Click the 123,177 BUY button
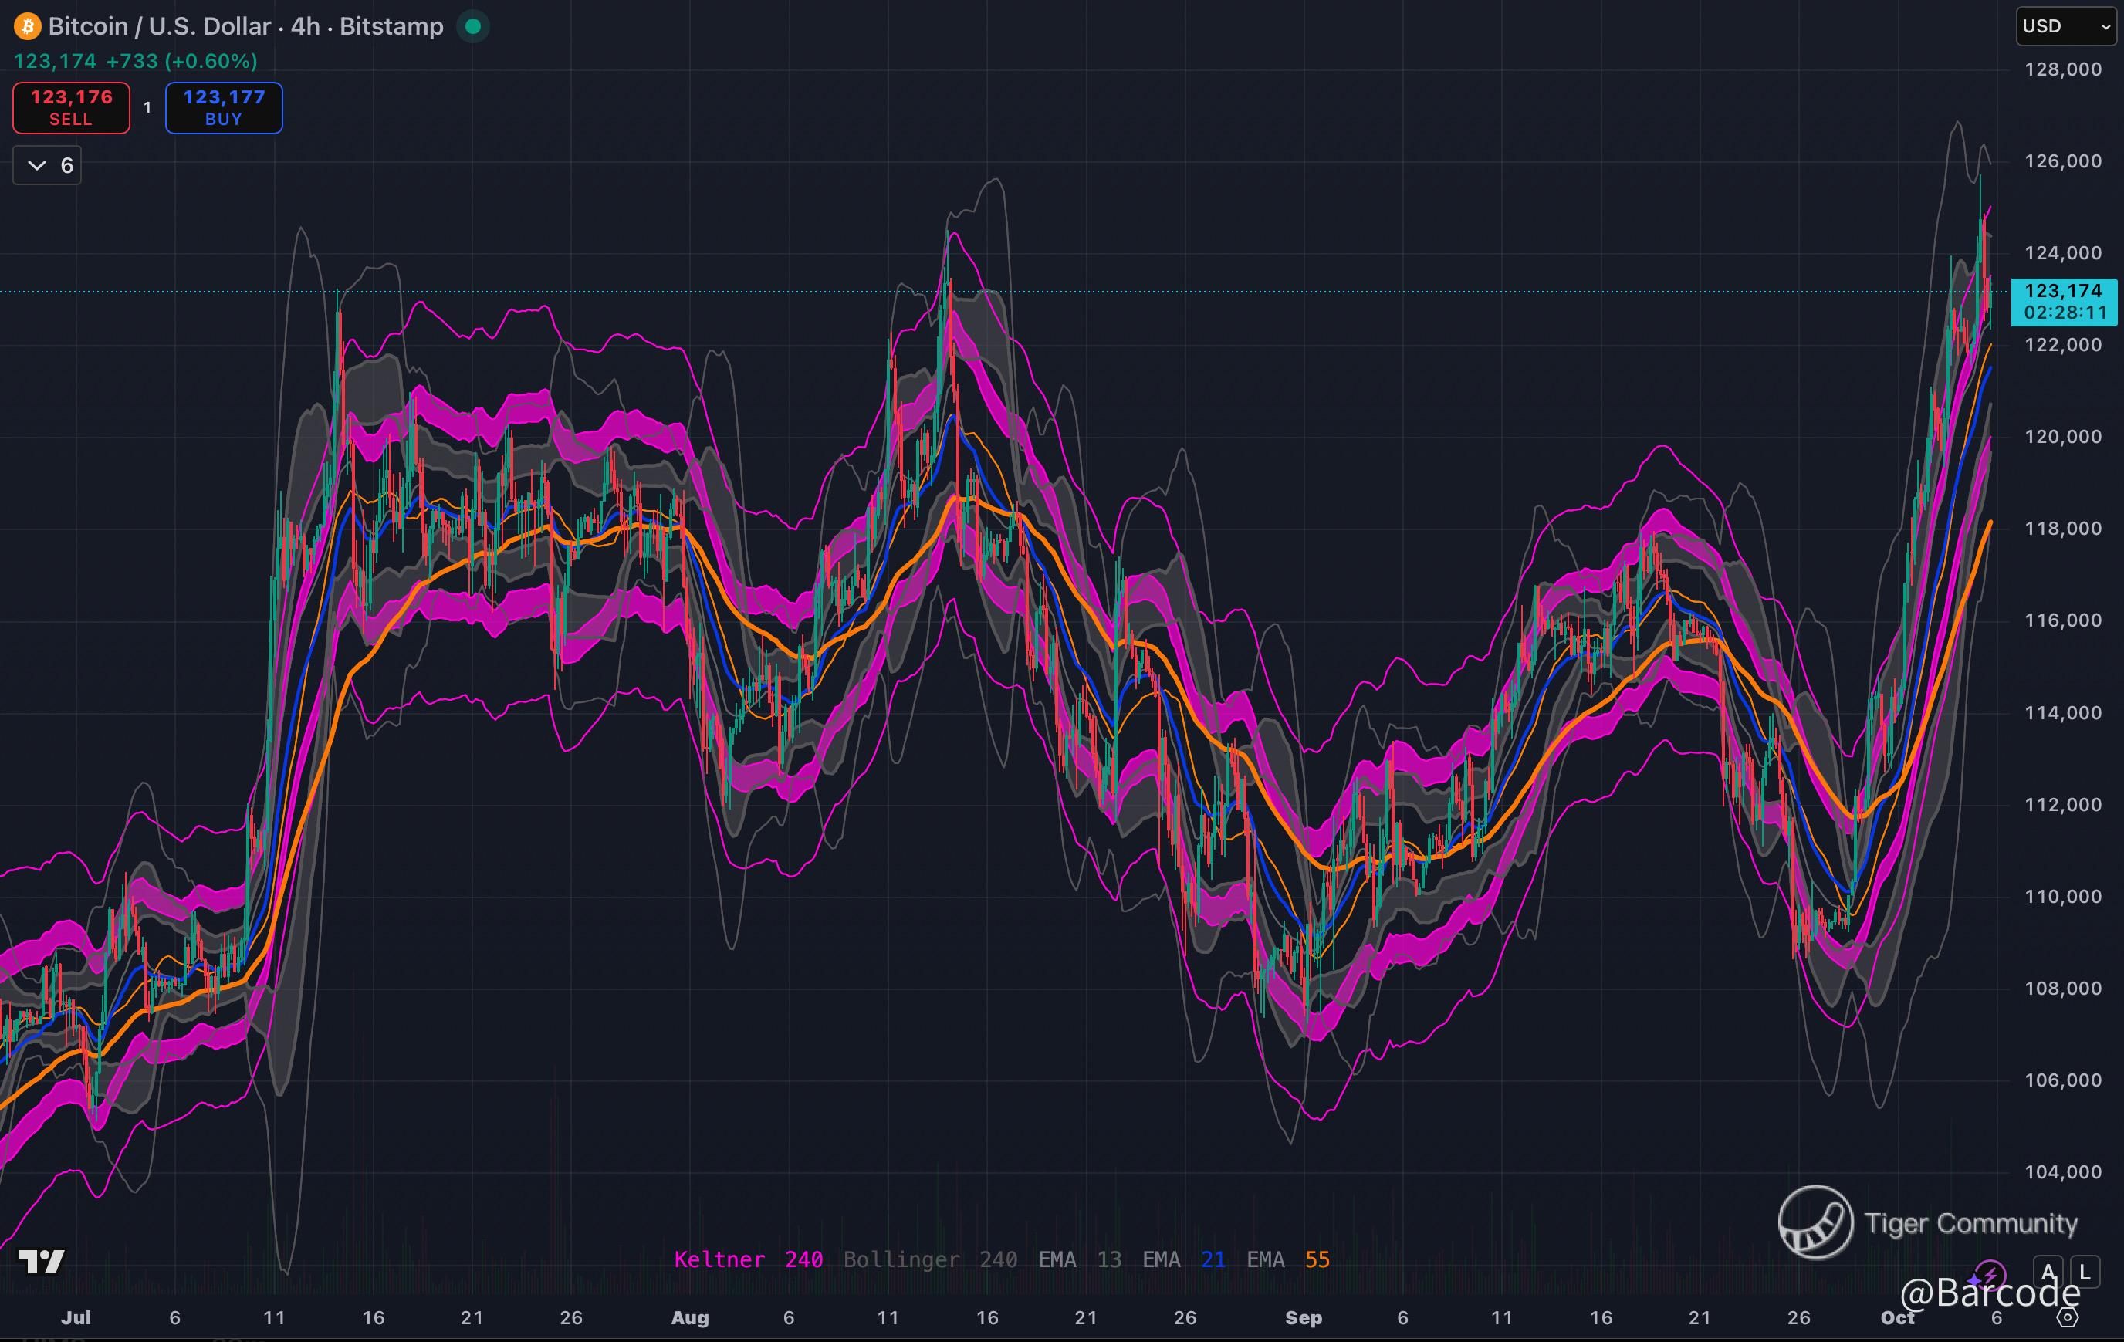This screenshot has height=1342, width=2124. point(224,107)
